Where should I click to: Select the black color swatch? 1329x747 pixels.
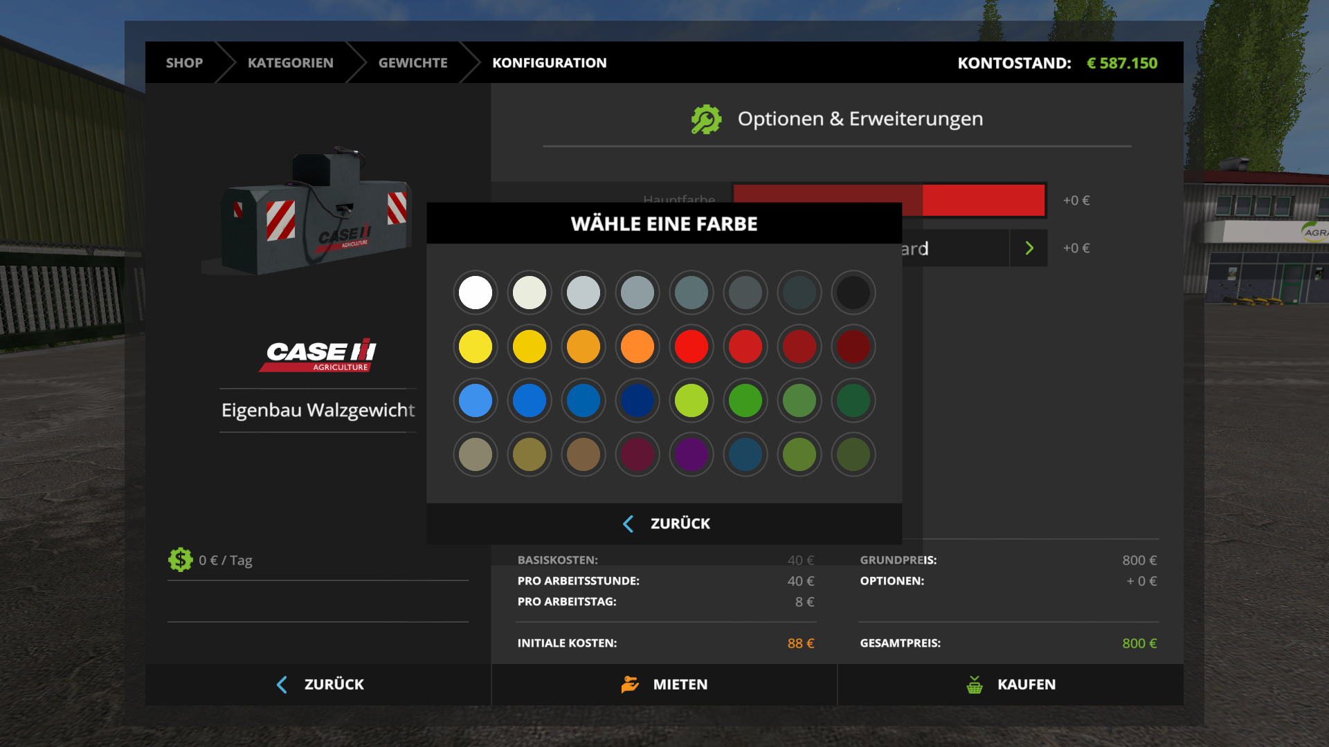853,293
